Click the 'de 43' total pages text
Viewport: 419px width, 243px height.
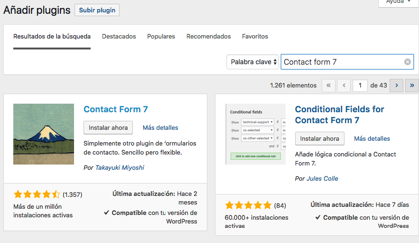tap(379, 86)
